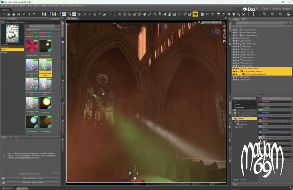Save the scene with the floppy disk icon
293x190 pixels.
tap(19, 14)
